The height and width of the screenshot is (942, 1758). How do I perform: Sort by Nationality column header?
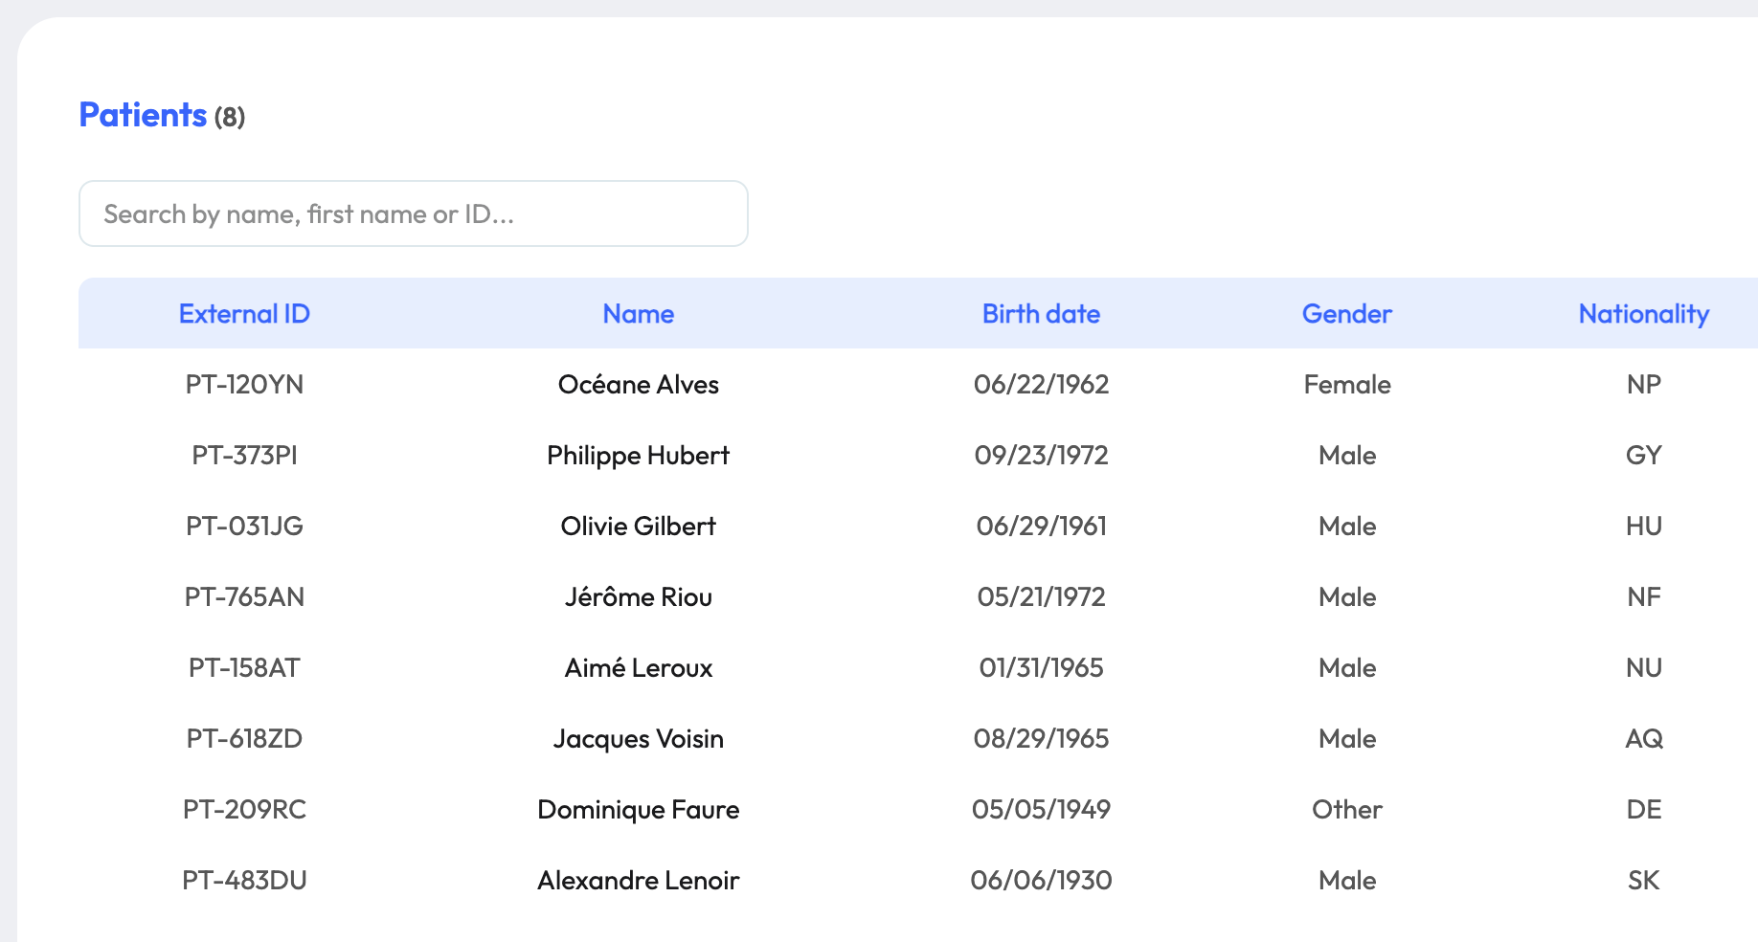pos(1643,314)
